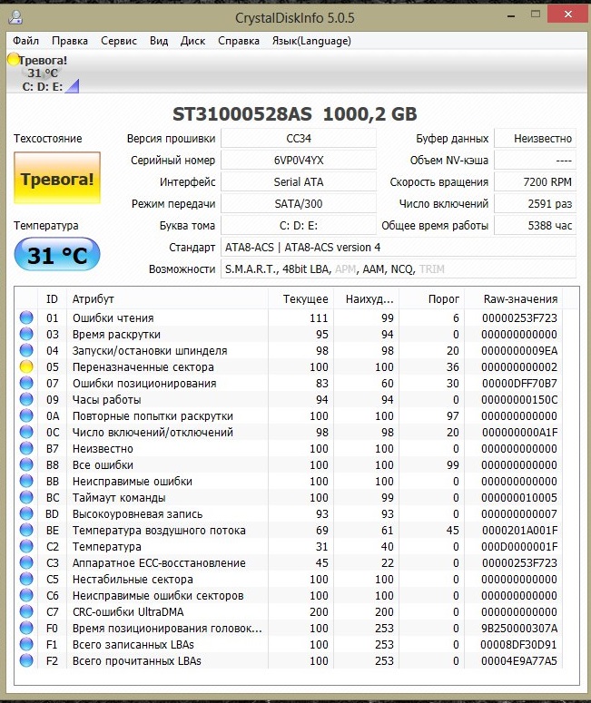
Task: Click the serial number field 6VP0V4YX
Action: point(299,160)
